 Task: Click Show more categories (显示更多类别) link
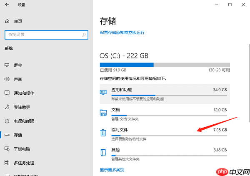pos(112,170)
